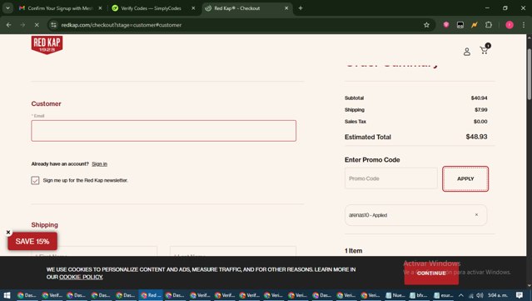Open the 'esur...' taskbar item

[444, 295]
